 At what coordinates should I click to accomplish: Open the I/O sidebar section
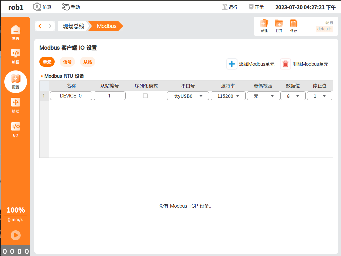coord(16,126)
